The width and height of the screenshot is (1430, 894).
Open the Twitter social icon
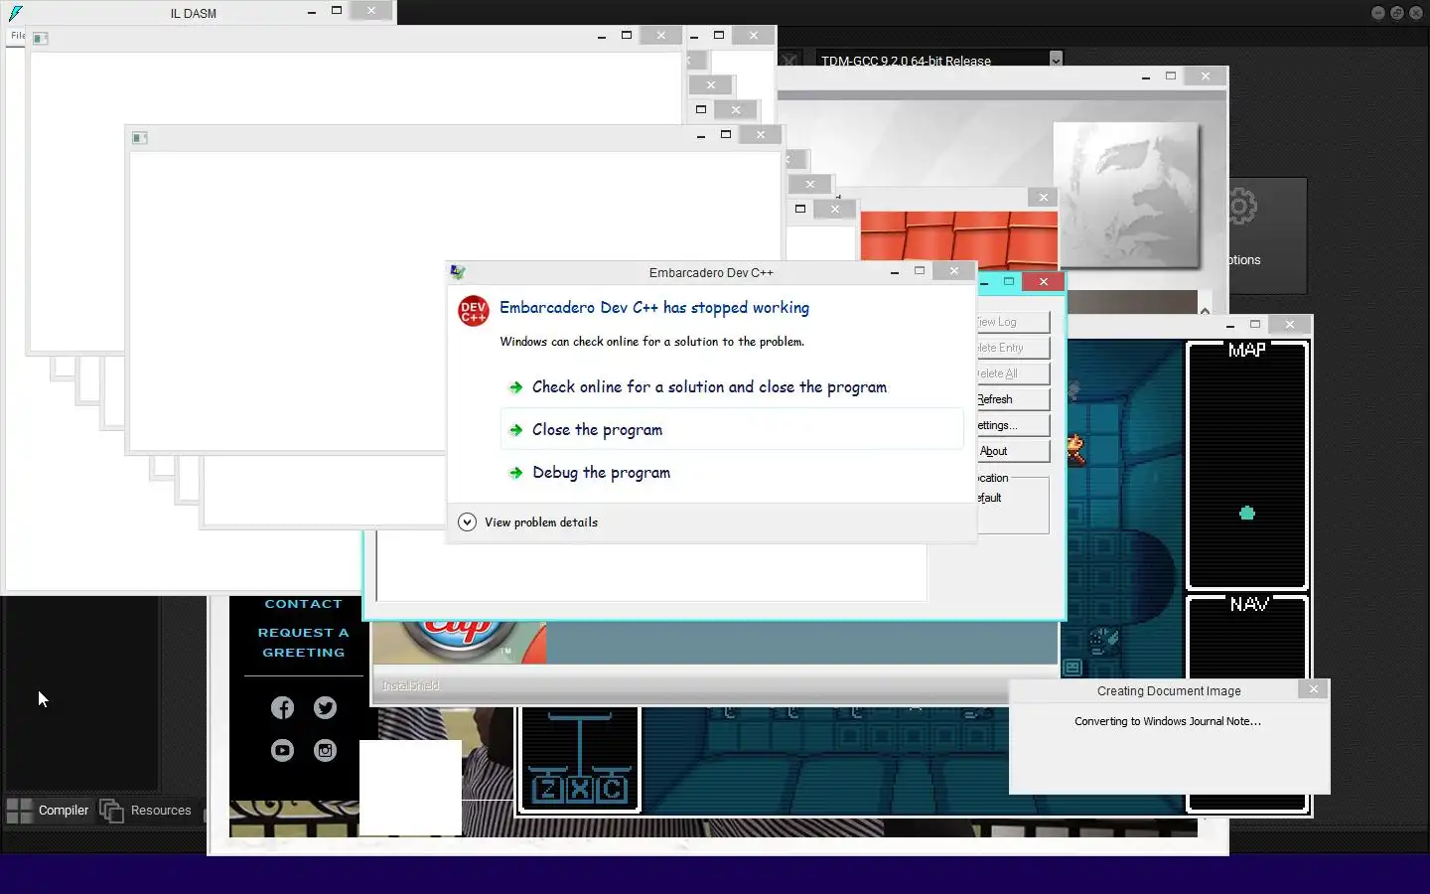click(x=325, y=707)
